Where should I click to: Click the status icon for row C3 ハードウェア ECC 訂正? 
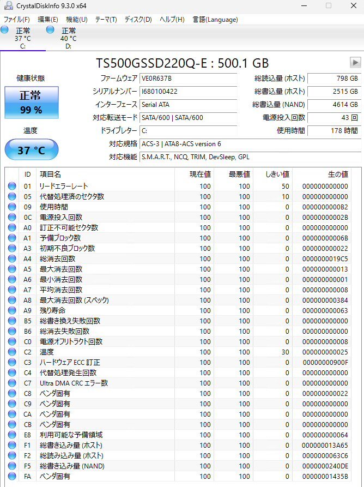pyautogui.click(x=12, y=362)
